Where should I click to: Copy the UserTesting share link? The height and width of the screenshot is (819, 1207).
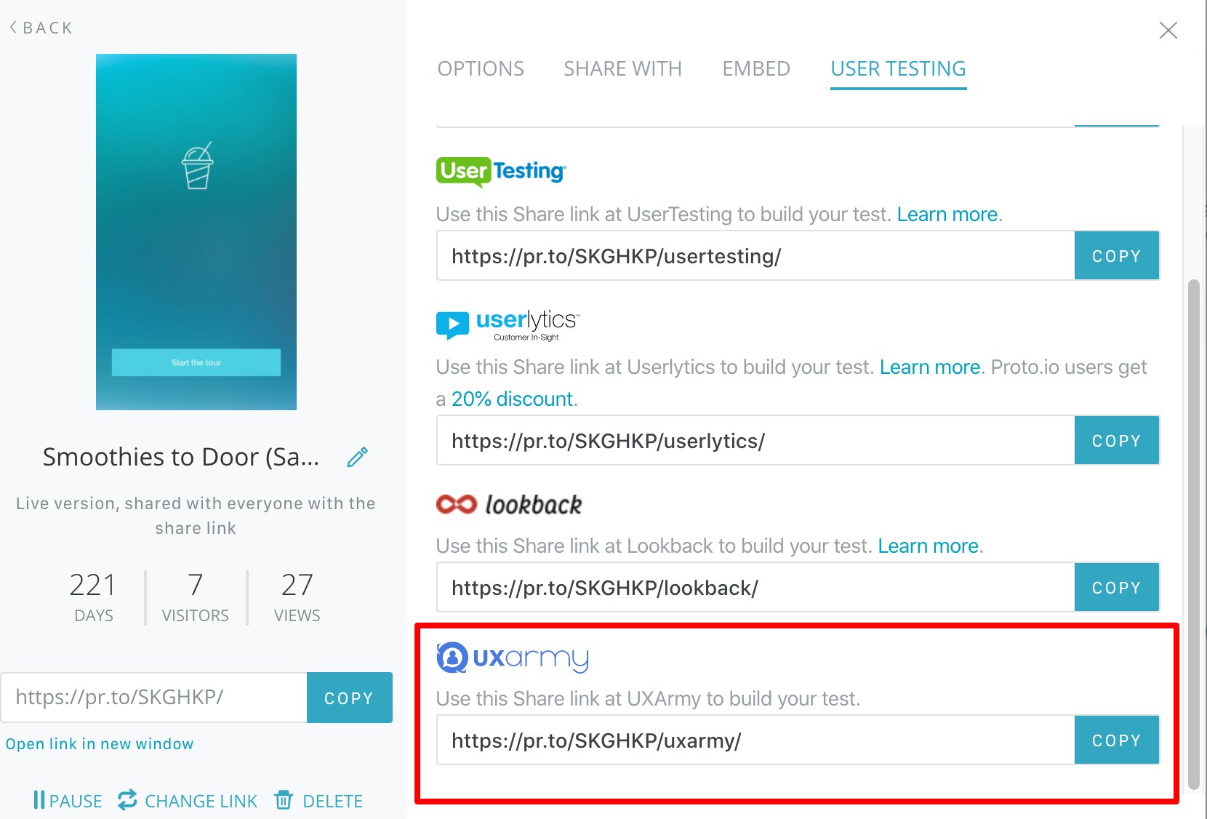[x=1116, y=256]
